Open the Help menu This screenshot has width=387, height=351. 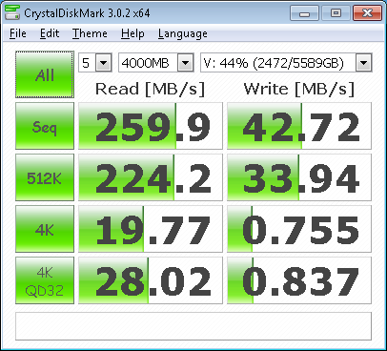(132, 33)
